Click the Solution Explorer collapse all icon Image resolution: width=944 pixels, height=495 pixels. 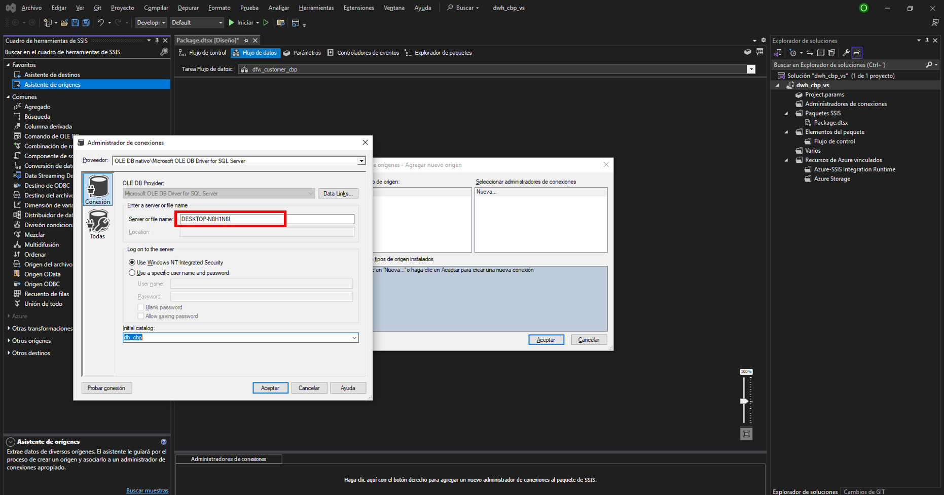[820, 53]
